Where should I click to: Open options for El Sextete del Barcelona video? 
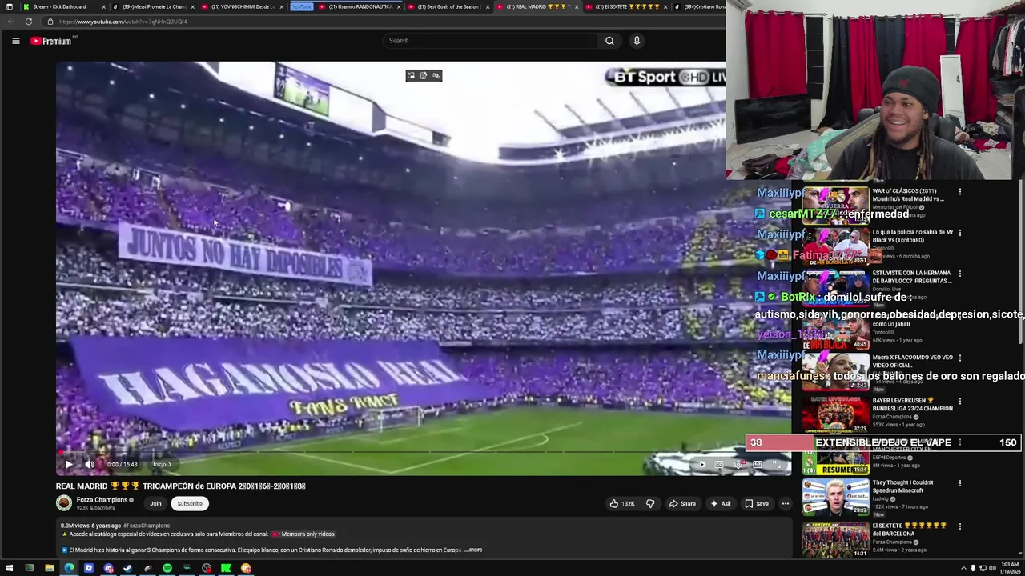point(959,526)
